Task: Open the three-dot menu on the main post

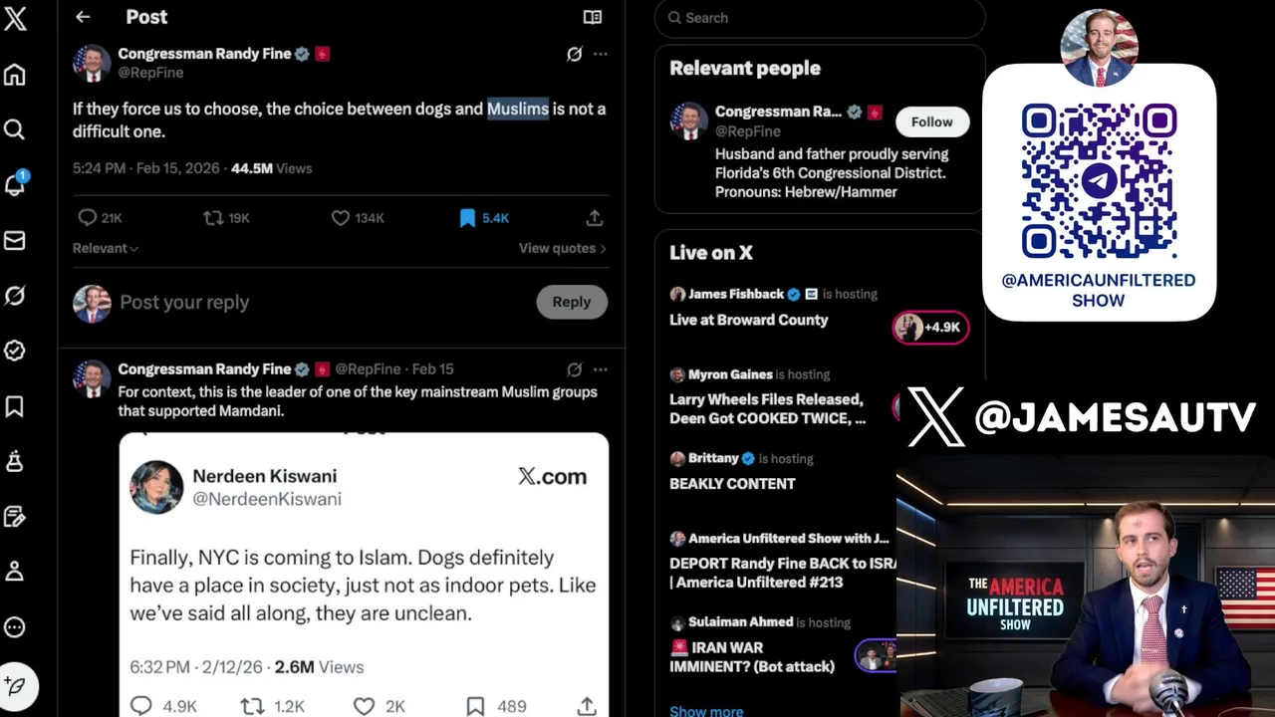Action: pos(600,54)
